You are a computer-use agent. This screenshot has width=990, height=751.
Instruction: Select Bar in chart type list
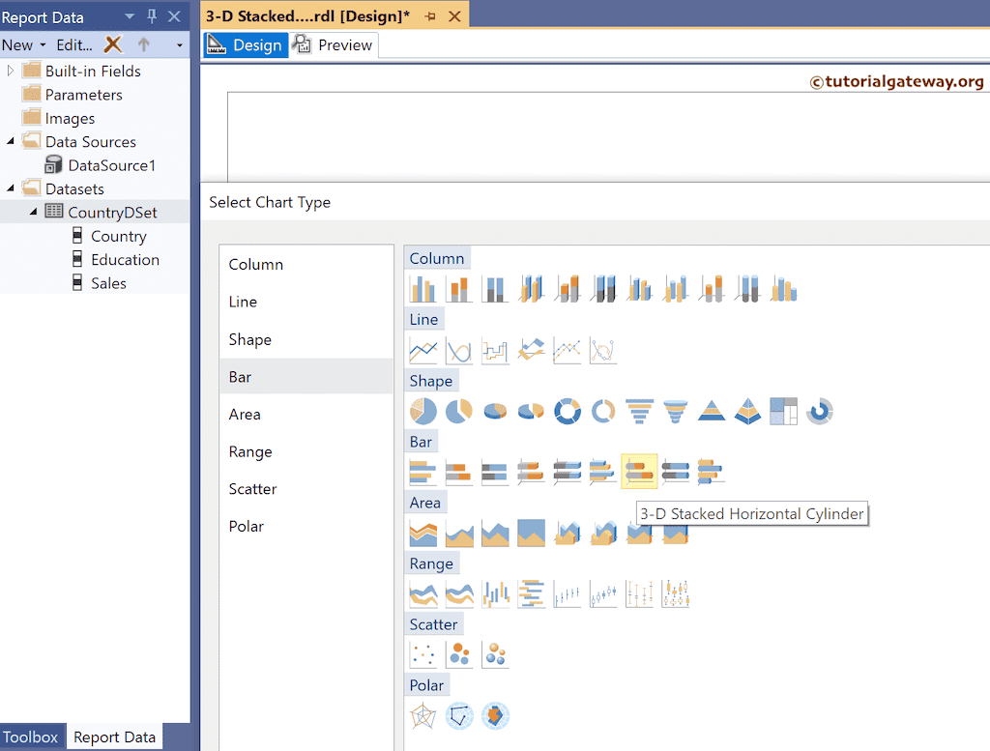point(306,377)
